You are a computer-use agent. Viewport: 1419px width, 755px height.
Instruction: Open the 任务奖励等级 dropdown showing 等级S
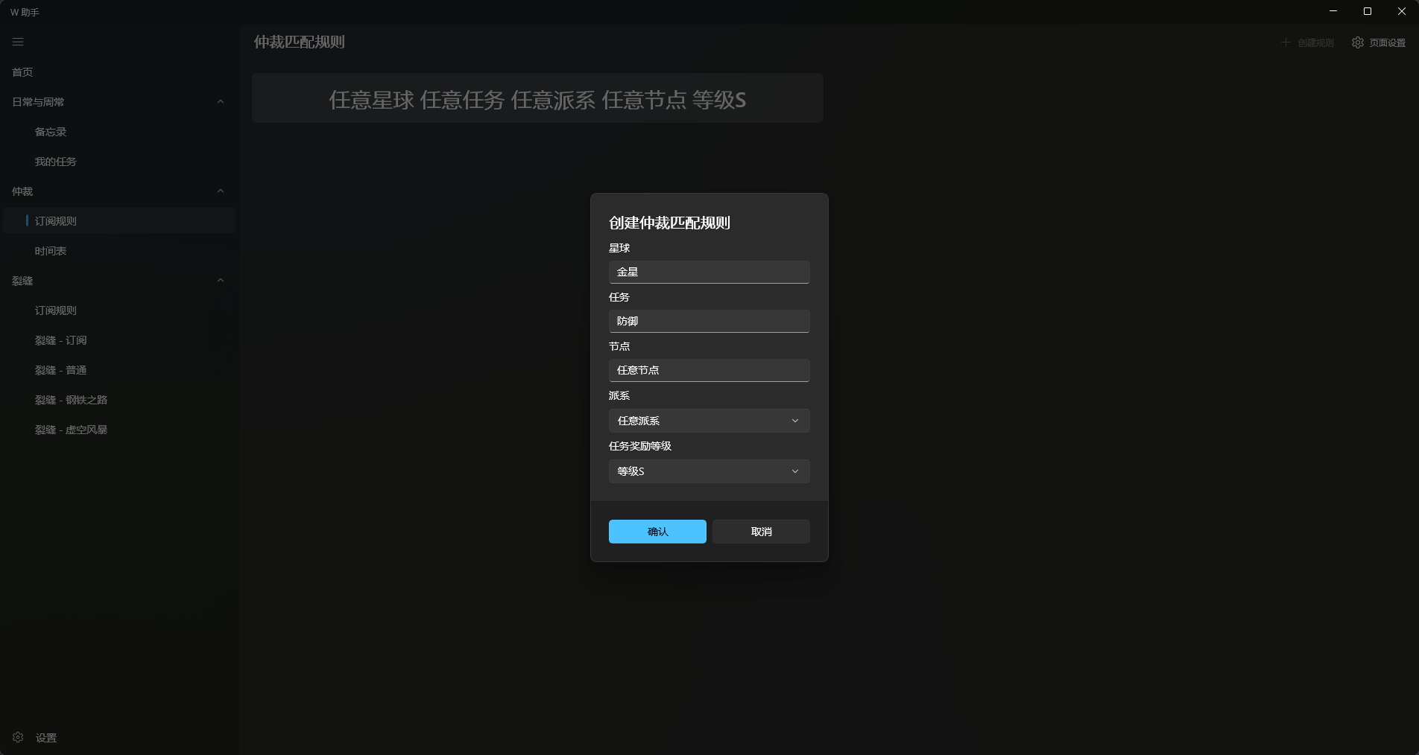[x=709, y=471]
